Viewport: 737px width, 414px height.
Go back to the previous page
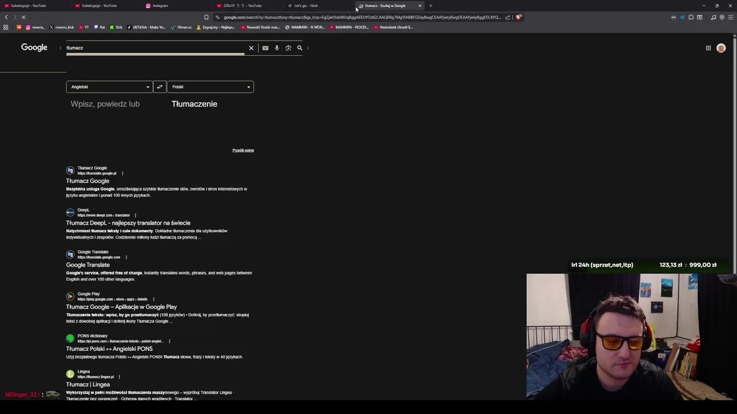[x=6, y=17]
